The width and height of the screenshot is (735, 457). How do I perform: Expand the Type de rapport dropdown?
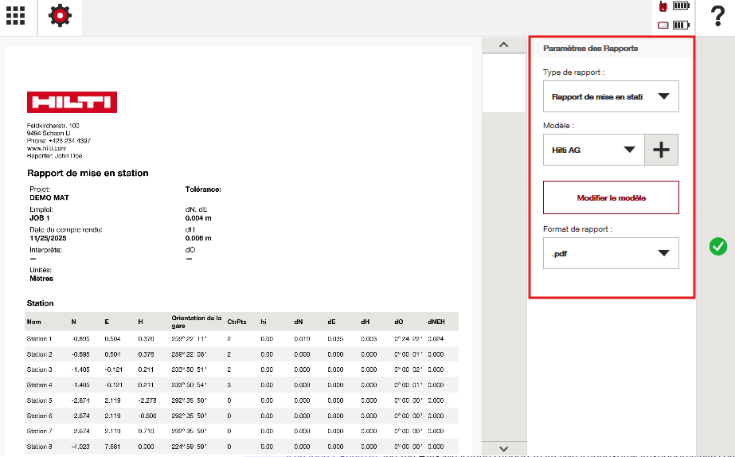[x=611, y=97]
